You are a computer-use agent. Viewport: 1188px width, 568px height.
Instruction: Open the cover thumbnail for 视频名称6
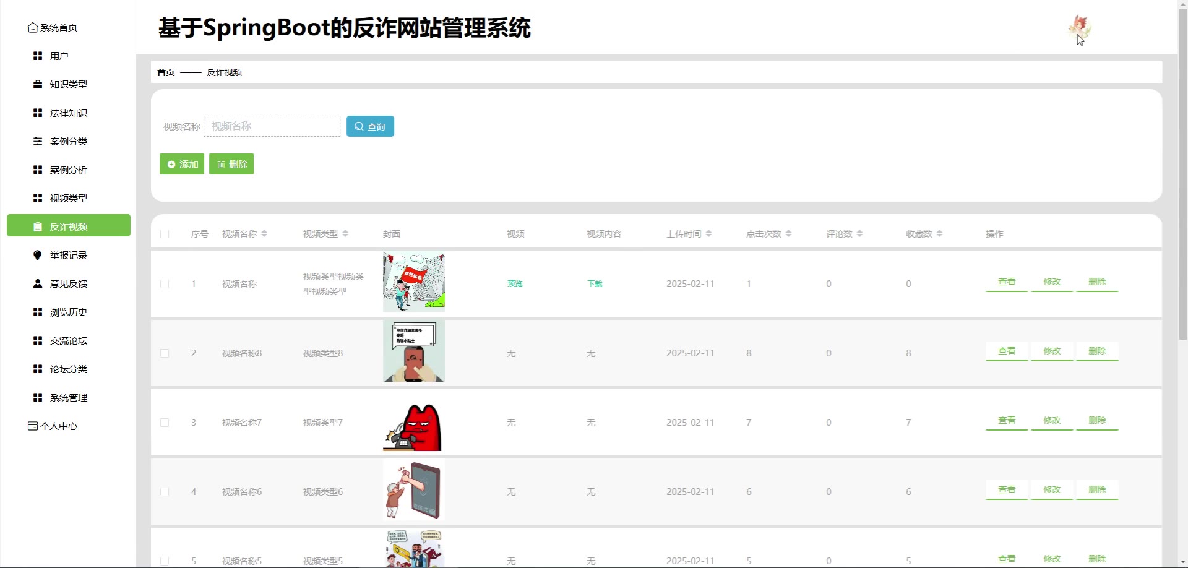coord(414,489)
